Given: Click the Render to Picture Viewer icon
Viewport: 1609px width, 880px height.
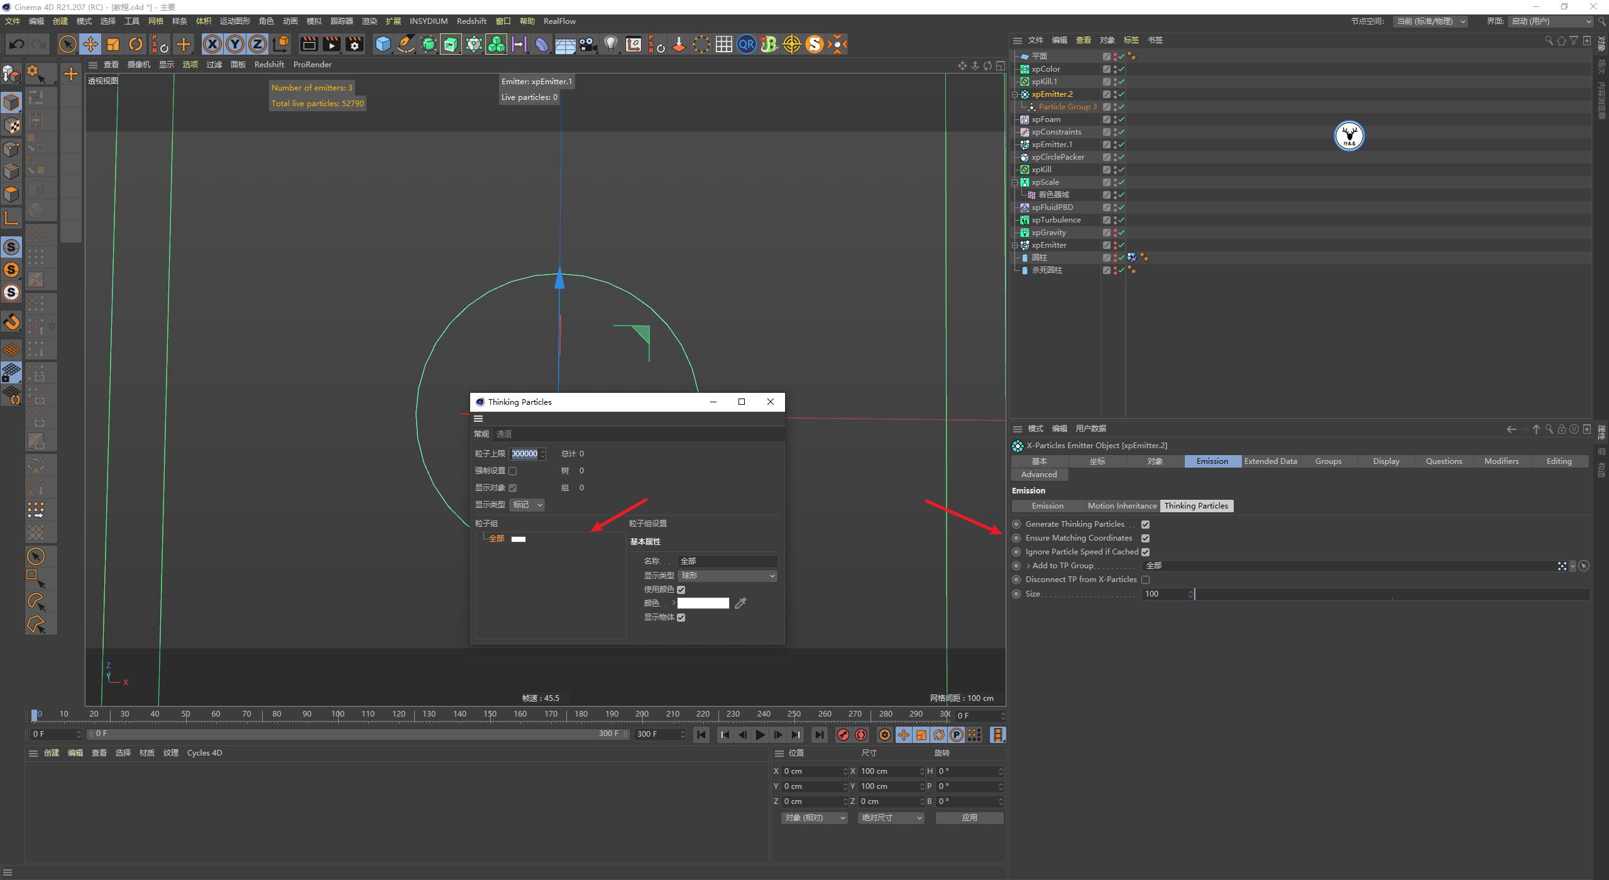Looking at the screenshot, I should pos(331,44).
